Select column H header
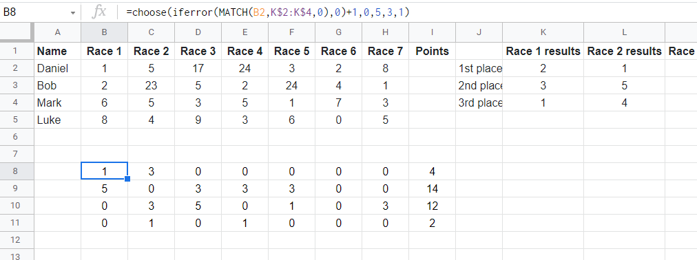 click(386, 32)
